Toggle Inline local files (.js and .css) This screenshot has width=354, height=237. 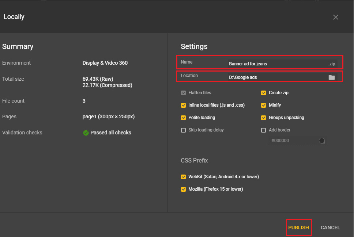click(x=183, y=105)
